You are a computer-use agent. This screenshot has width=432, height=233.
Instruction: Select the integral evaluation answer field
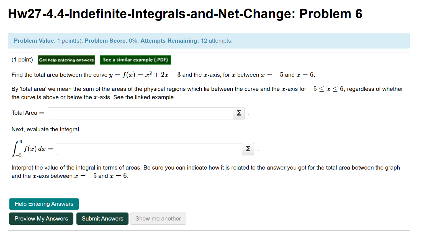(150, 149)
